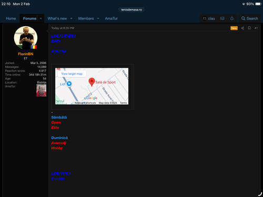Open the clau user account menu
The image size is (263, 197).
click(x=209, y=18)
